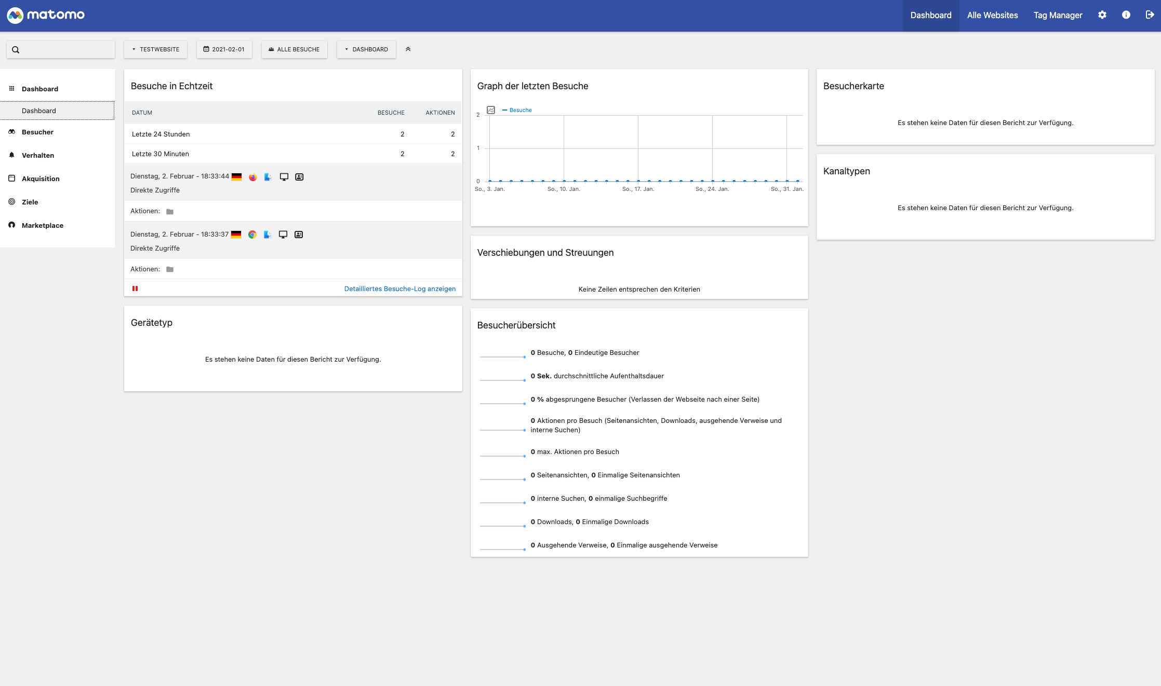Click the Besucher binoculars sidebar icon

[11, 132]
